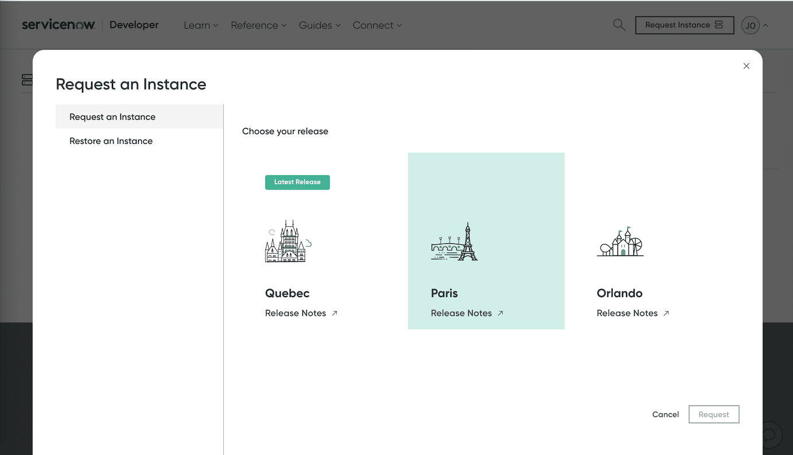Expand the Guides menu

(x=320, y=25)
